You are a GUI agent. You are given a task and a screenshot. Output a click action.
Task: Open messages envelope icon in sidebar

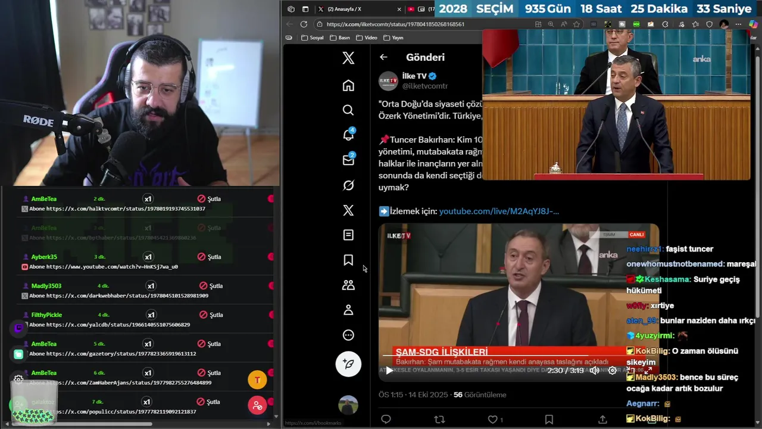point(348,160)
